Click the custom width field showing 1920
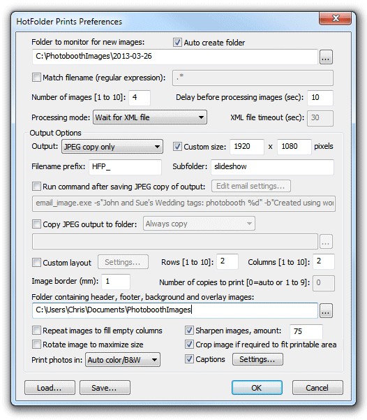367x420 pixels. [246, 147]
